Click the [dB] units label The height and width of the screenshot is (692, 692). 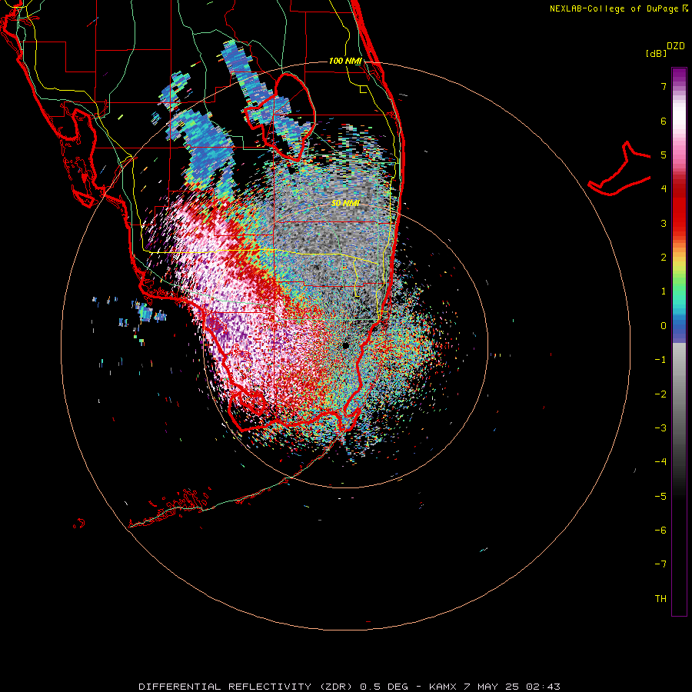656,53
